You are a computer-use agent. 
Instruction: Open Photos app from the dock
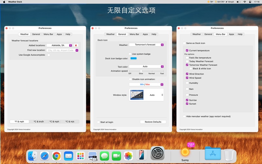click(x=128, y=156)
